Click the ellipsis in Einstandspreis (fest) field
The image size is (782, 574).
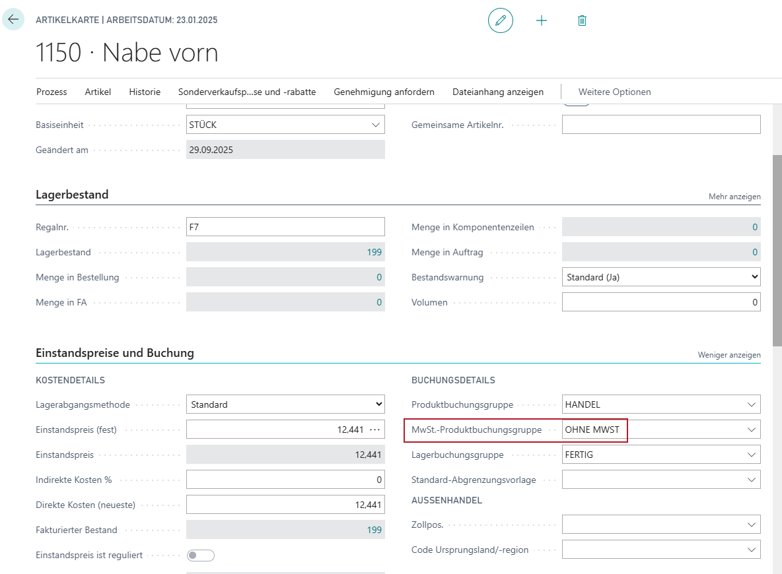(x=375, y=430)
